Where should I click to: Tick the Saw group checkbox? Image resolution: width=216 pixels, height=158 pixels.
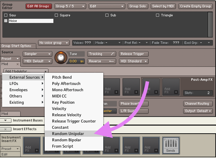6,15
